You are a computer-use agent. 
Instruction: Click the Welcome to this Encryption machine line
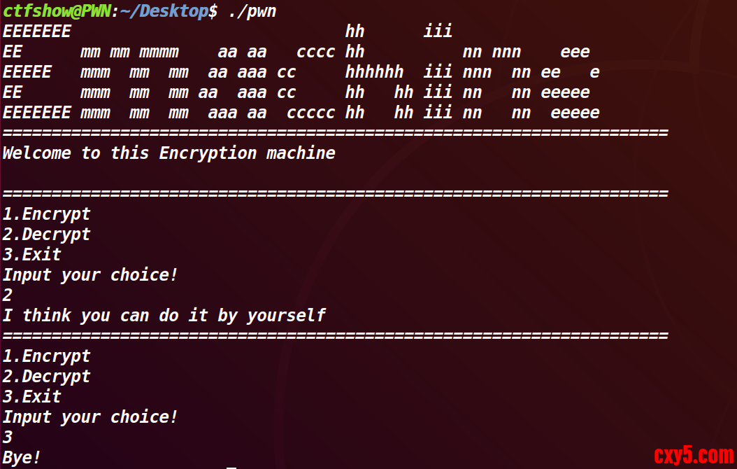coord(169,153)
